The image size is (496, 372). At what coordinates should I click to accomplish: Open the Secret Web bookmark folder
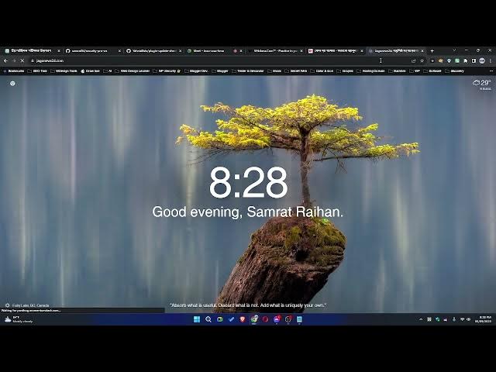pyautogui.click(x=296, y=71)
